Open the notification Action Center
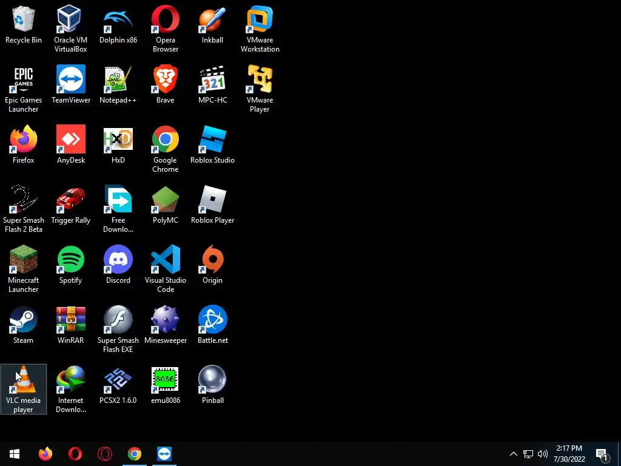621x466 pixels. [x=602, y=454]
